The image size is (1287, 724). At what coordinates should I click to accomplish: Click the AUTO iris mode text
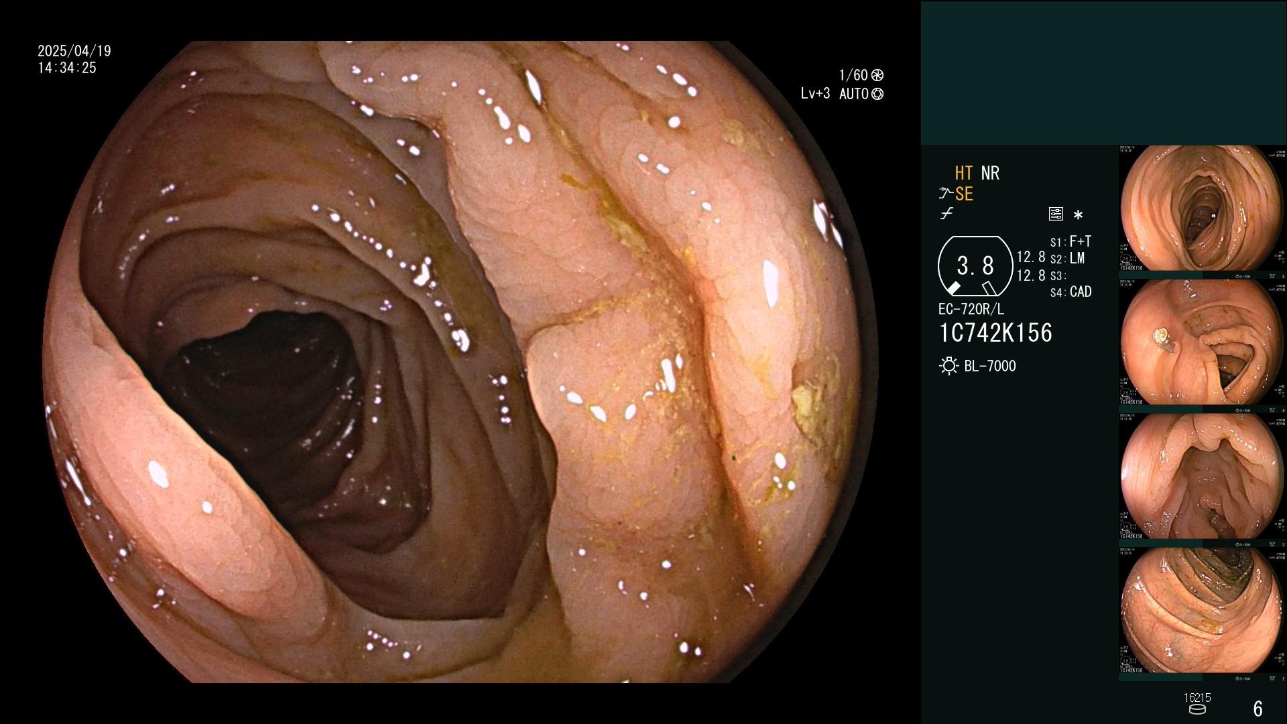coord(854,94)
